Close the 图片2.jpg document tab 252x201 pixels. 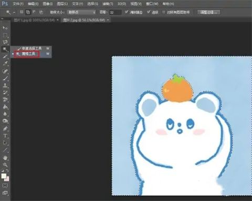(x=108, y=20)
